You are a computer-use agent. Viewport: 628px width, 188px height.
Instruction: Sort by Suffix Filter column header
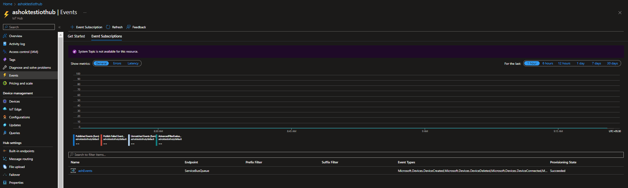click(x=330, y=162)
